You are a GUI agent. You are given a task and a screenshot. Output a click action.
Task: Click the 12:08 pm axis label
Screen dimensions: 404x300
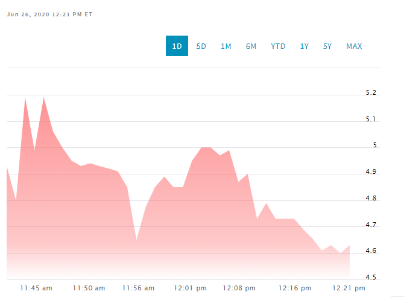coord(239,288)
